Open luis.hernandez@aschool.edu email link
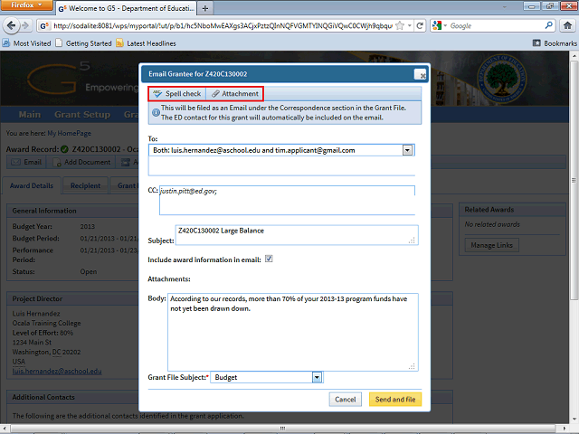The height and width of the screenshot is (434, 579). (x=57, y=372)
